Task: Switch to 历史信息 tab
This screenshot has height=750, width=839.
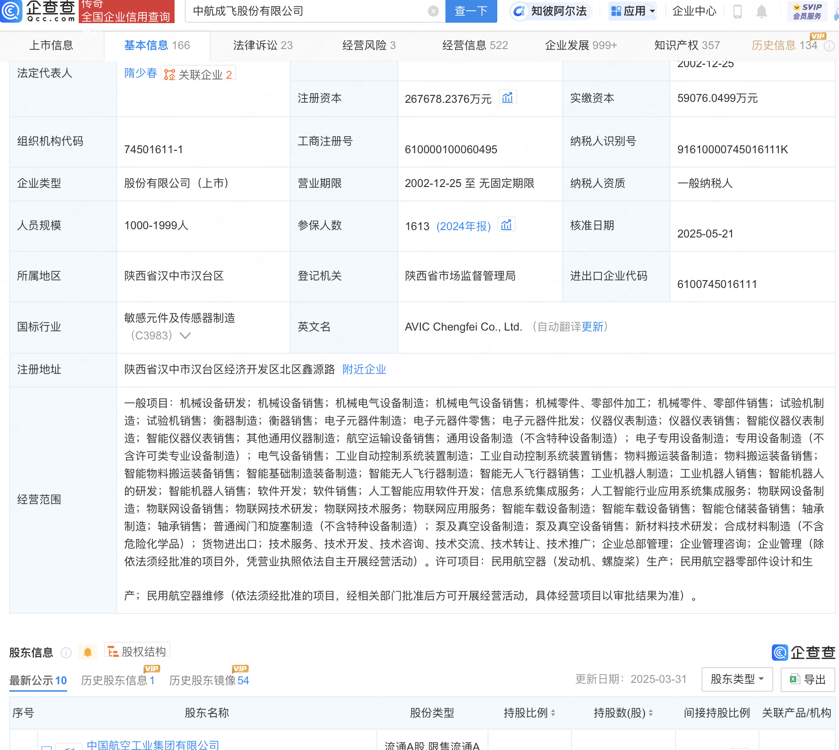Action: tap(784, 45)
